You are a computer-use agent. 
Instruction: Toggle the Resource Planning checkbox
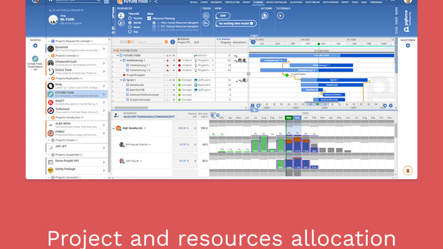(x=150, y=18)
